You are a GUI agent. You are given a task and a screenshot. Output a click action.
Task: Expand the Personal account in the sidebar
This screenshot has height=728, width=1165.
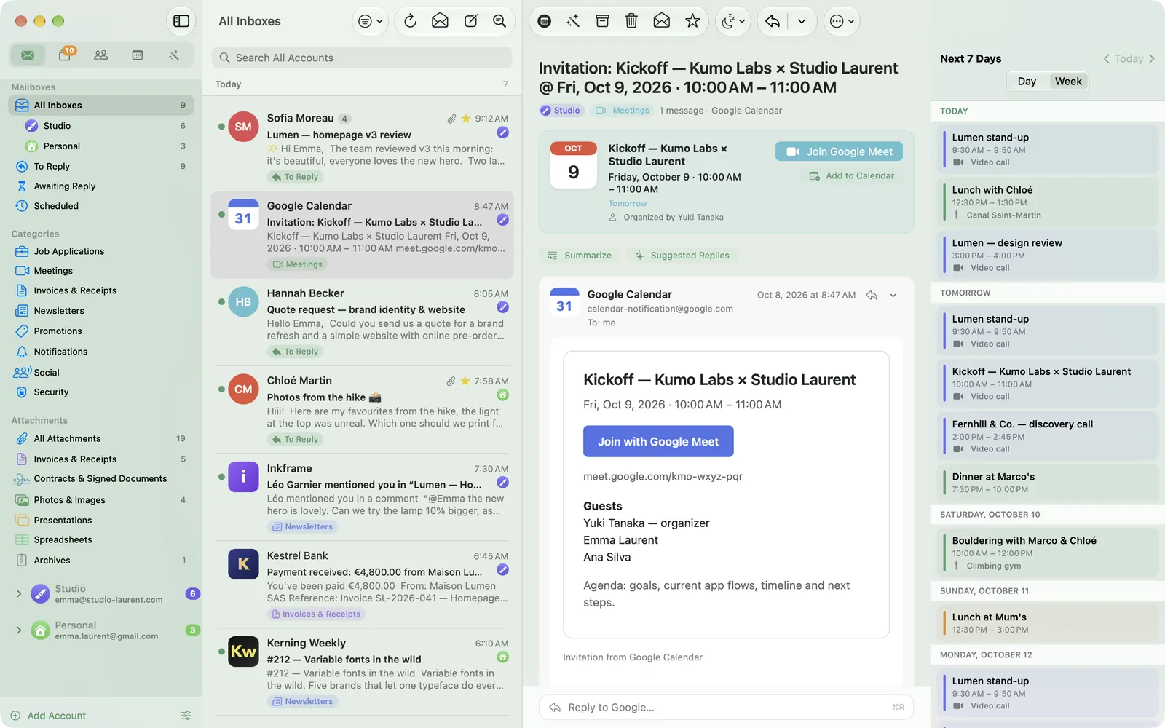pyautogui.click(x=19, y=630)
